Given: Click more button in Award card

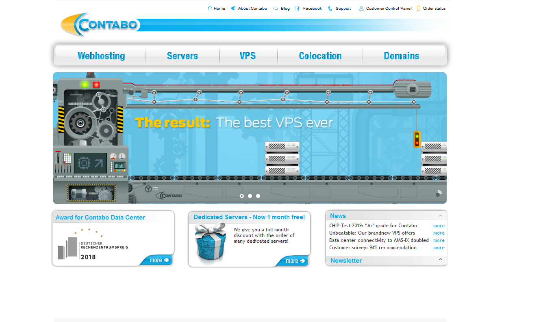Looking at the screenshot, I should pyautogui.click(x=157, y=260).
